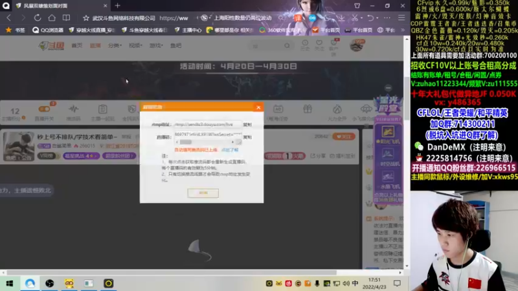Open the 水晶飞机 gift icon
The height and width of the screenshot is (291, 518).
point(388,180)
